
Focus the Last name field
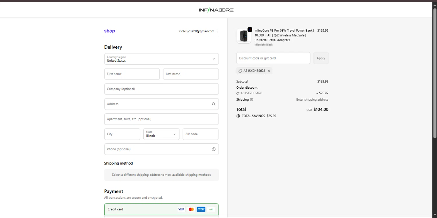(x=191, y=74)
